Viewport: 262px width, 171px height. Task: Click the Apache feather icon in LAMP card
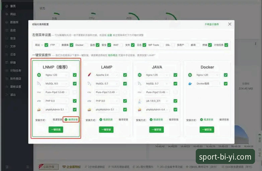pyautogui.click(x=89, y=75)
